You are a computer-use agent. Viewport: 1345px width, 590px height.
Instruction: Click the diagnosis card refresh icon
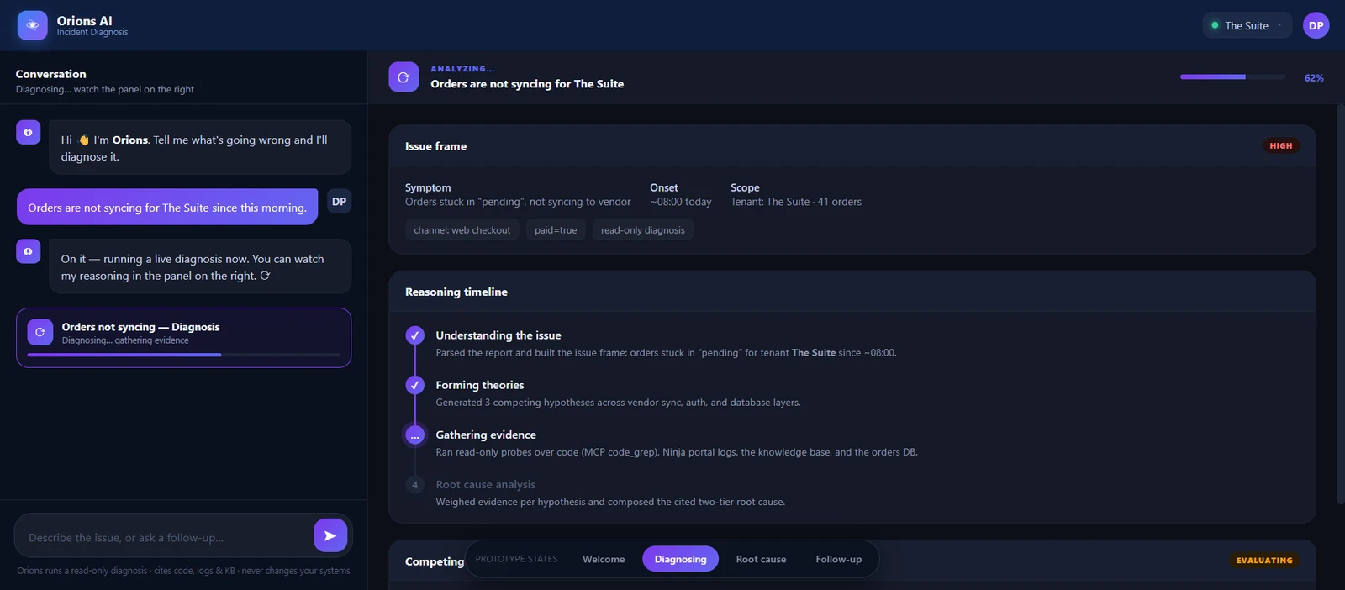tap(40, 332)
